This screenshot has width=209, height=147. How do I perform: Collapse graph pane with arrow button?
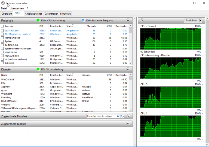point(142,20)
